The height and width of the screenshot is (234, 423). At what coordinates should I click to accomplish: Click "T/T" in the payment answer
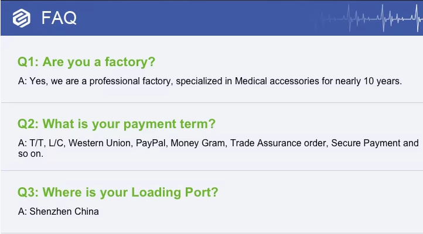coord(37,143)
